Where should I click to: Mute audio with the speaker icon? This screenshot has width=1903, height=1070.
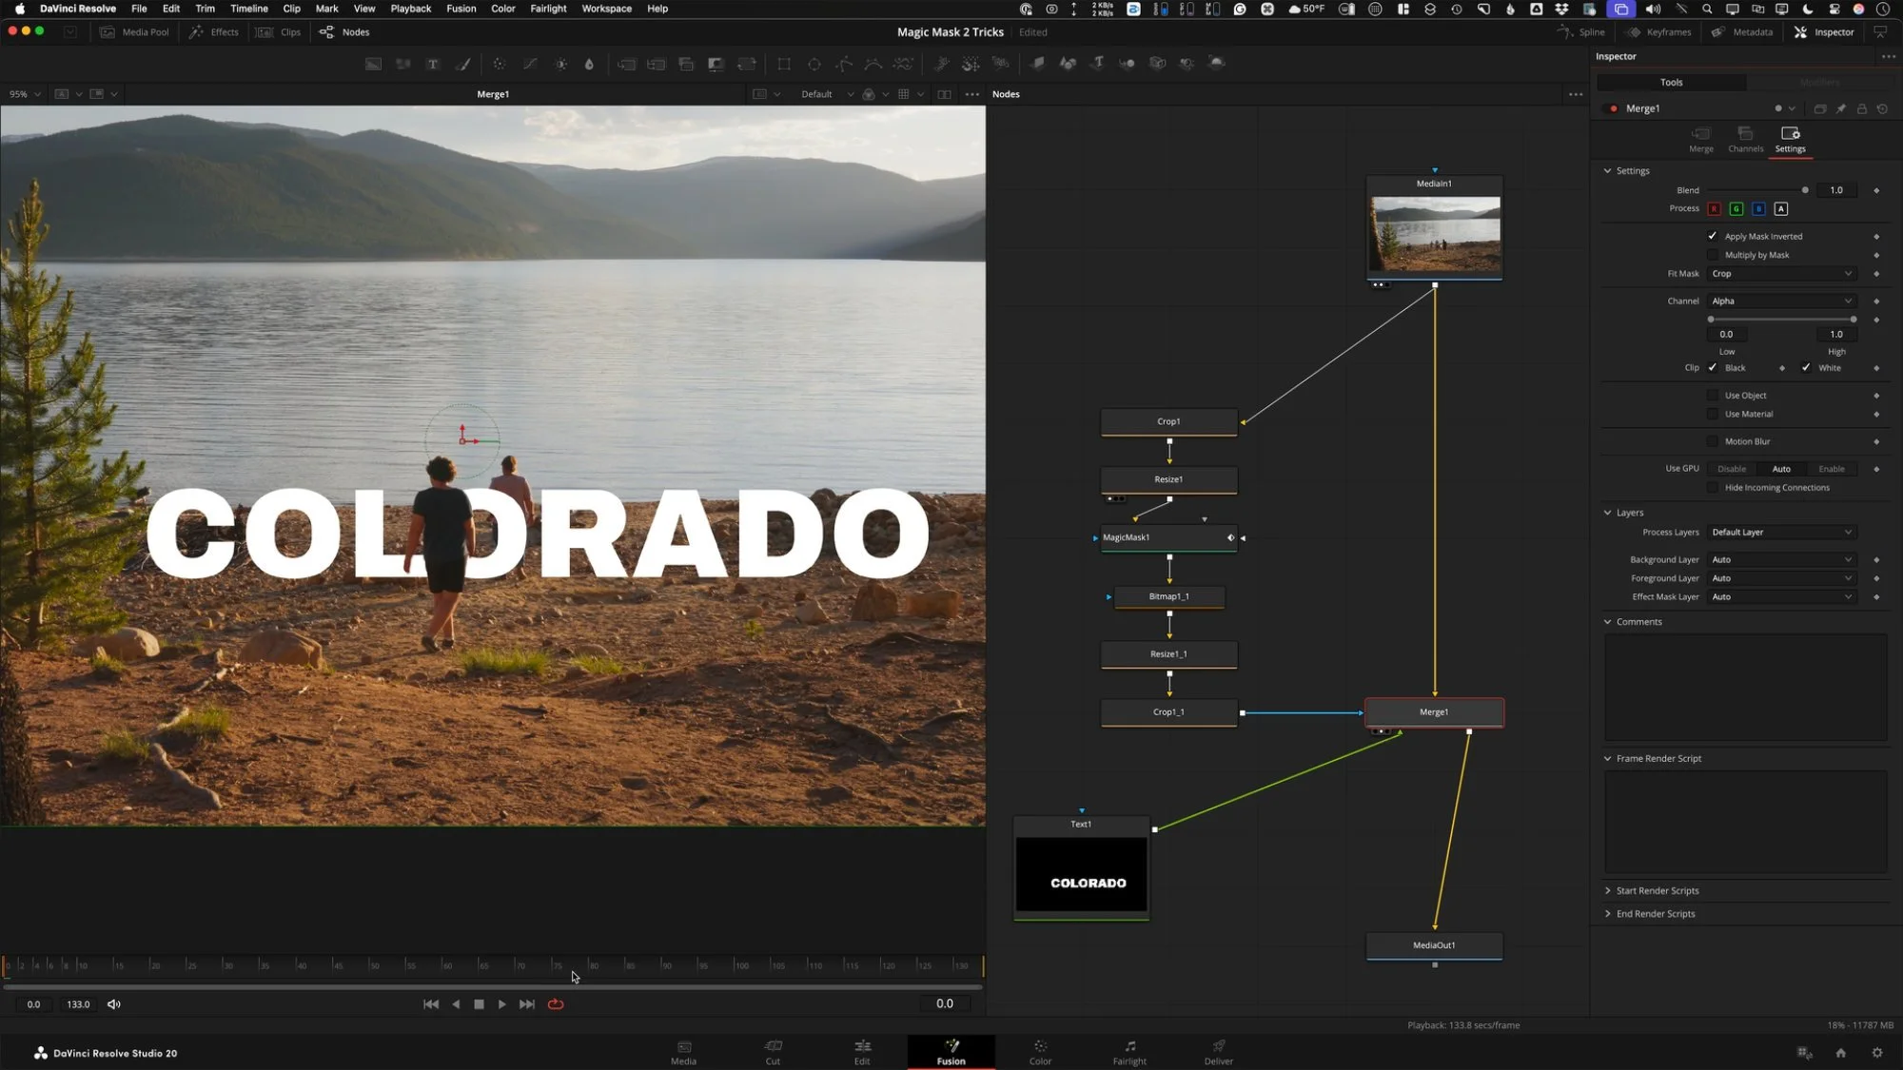114,1004
